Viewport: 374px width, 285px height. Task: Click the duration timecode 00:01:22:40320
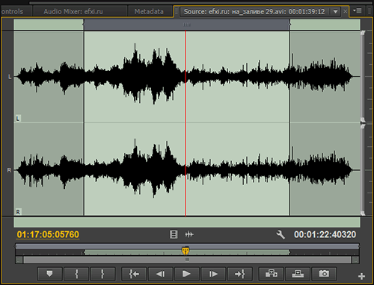(325, 234)
